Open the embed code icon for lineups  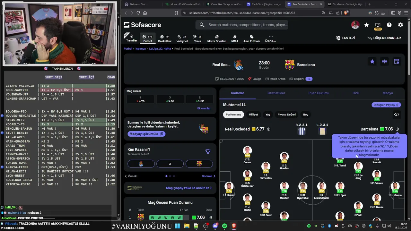pyautogui.click(x=397, y=115)
